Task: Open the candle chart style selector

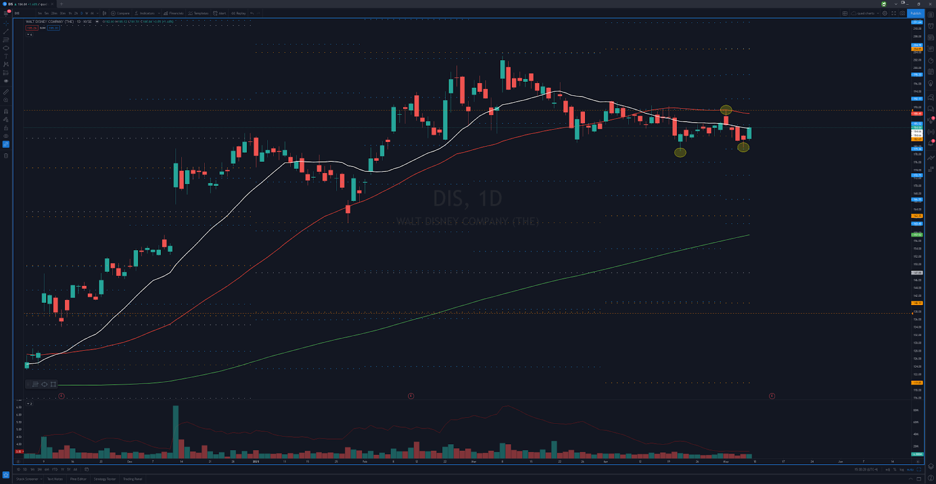Action: pyautogui.click(x=105, y=13)
